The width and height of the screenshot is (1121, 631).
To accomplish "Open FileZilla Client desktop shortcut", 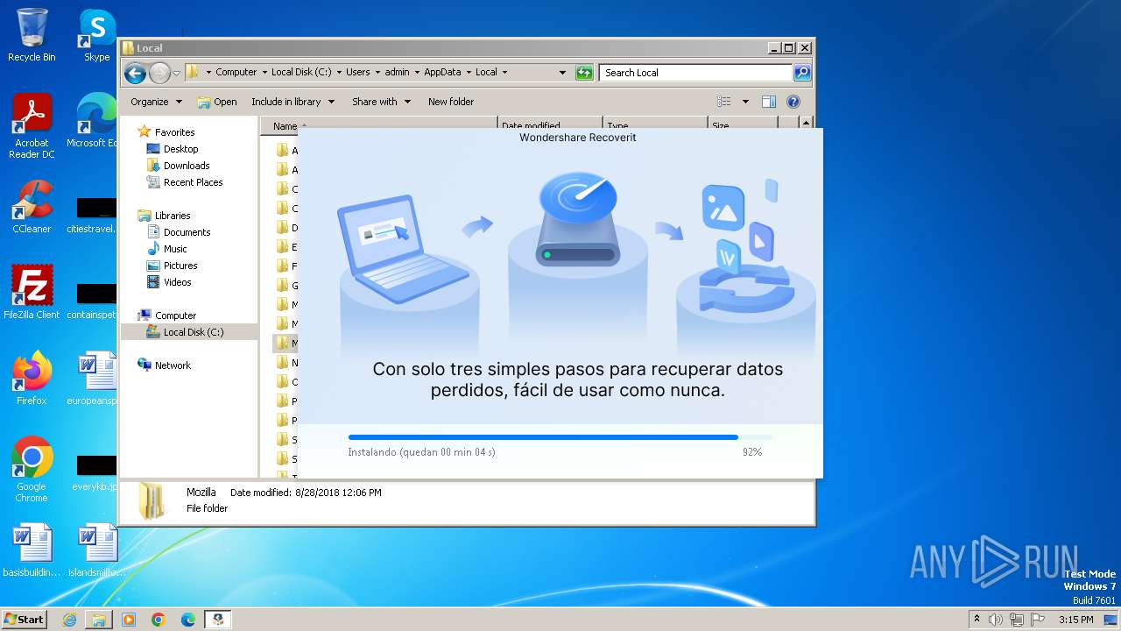I will pyautogui.click(x=32, y=292).
